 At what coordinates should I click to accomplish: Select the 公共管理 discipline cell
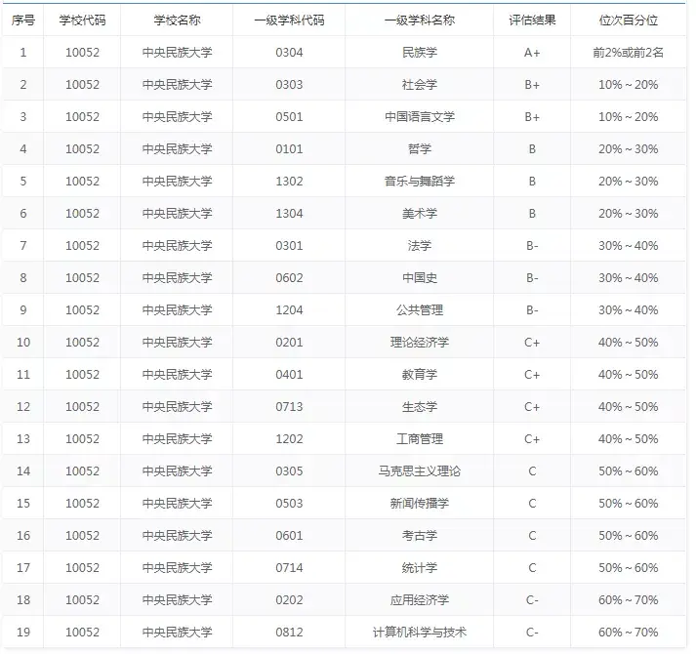coord(420,309)
